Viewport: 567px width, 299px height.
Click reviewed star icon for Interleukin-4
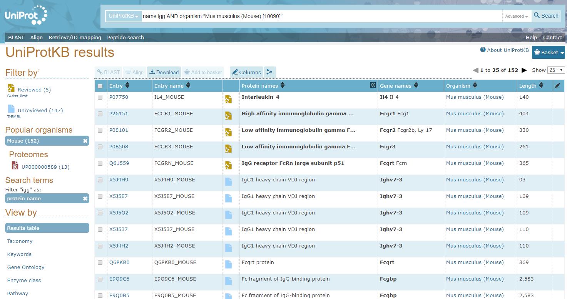228,100
